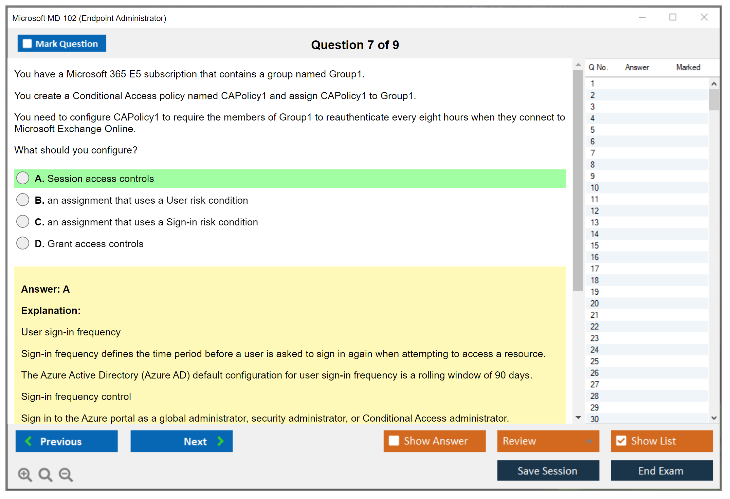Image resolution: width=730 pixels, height=499 pixels.
Task: Click the question pane vertical scrollbar thumb
Action: click(578, 180)
